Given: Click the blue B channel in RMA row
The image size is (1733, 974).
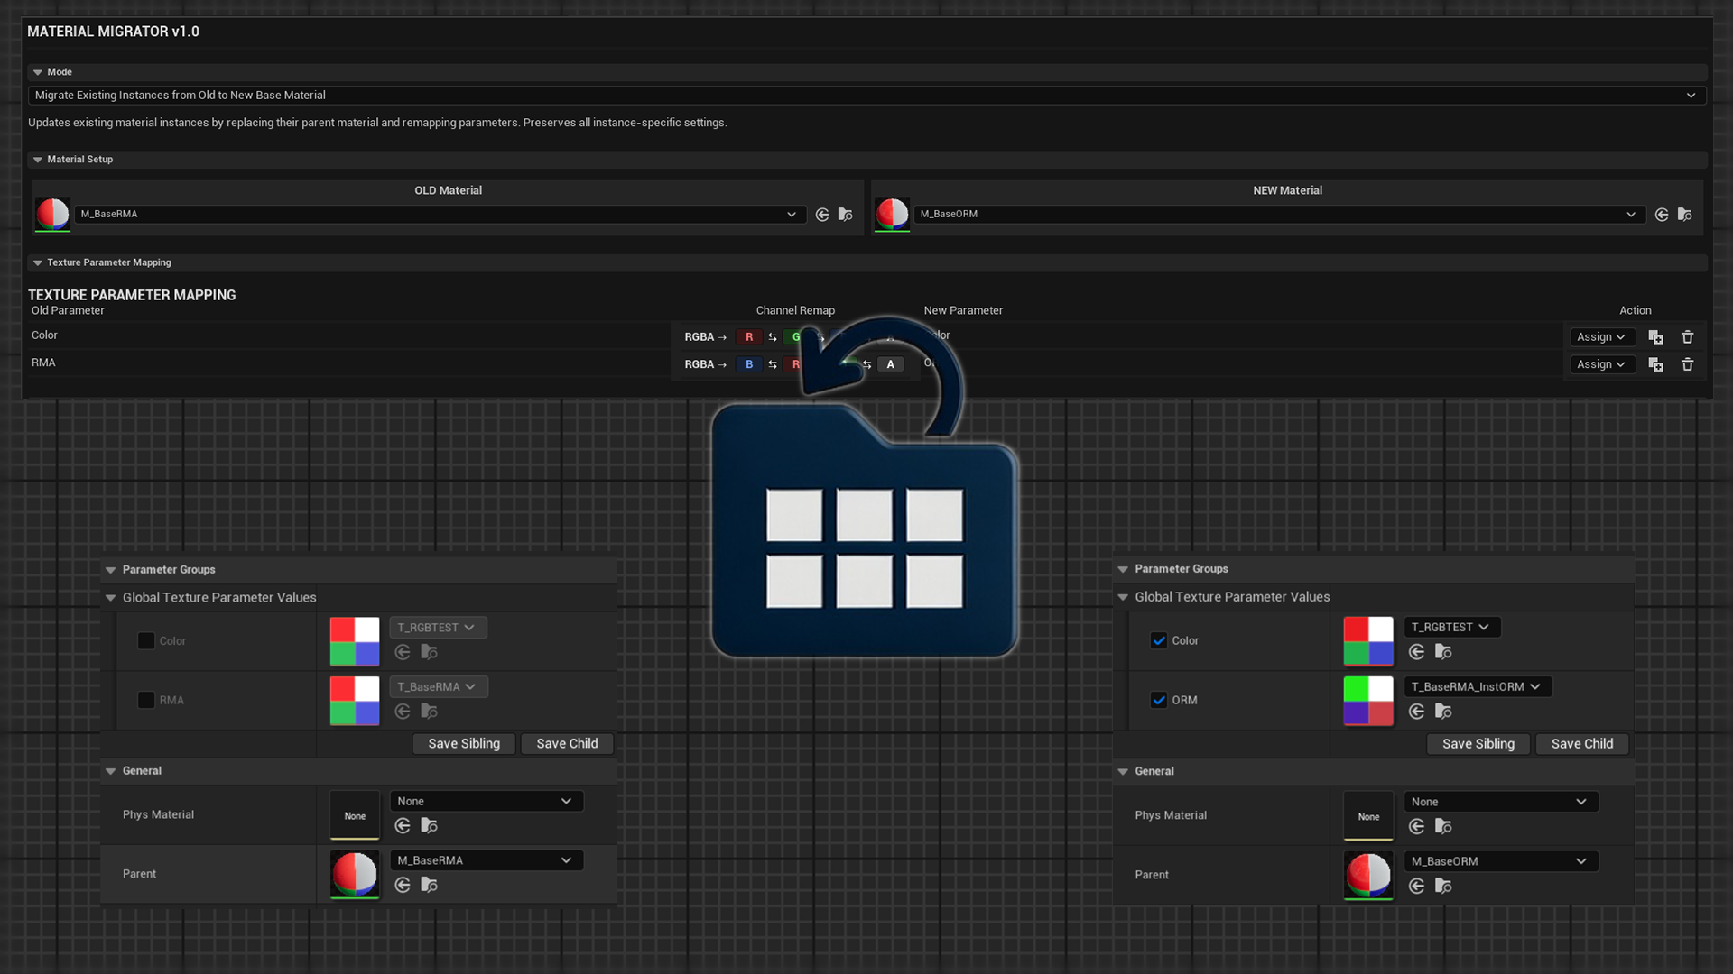Looking at the screenshot, I should (x=748, y=364).
